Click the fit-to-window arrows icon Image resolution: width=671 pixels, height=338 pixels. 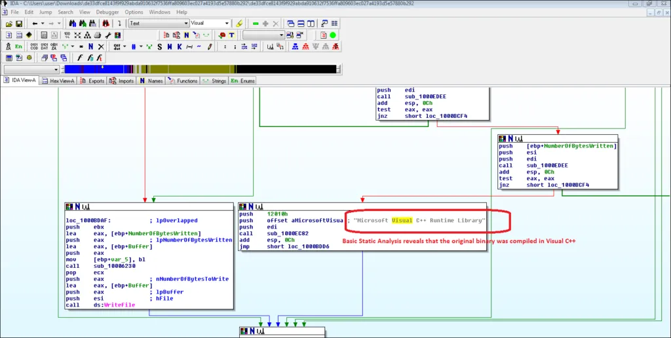click(77, 35)
